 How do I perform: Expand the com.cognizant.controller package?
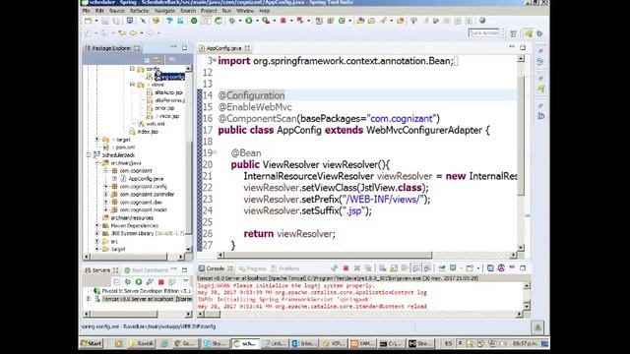coord(106,195)
